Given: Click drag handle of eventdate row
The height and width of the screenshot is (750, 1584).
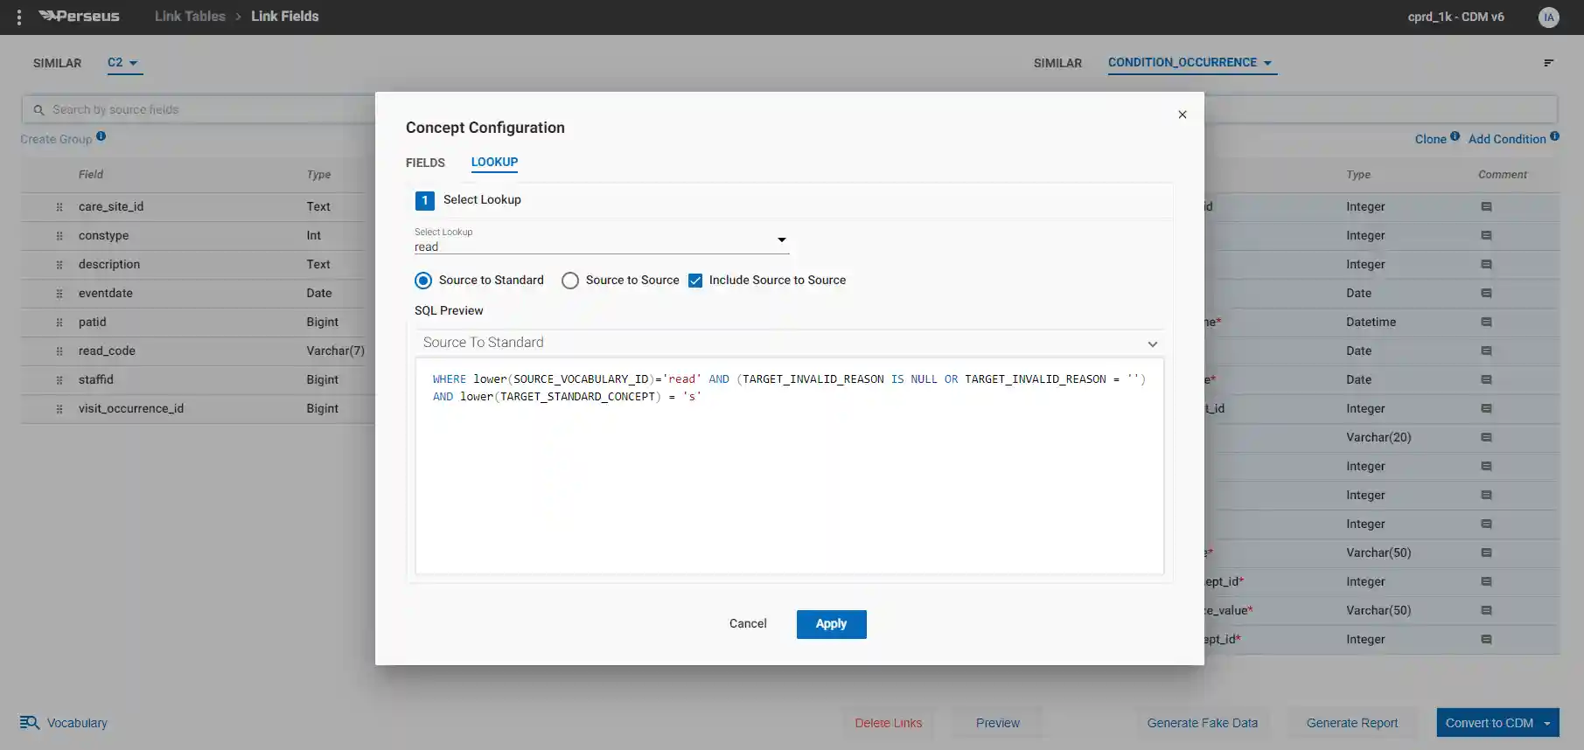Looking at the screenshot, I should click(x=59, y=294).
